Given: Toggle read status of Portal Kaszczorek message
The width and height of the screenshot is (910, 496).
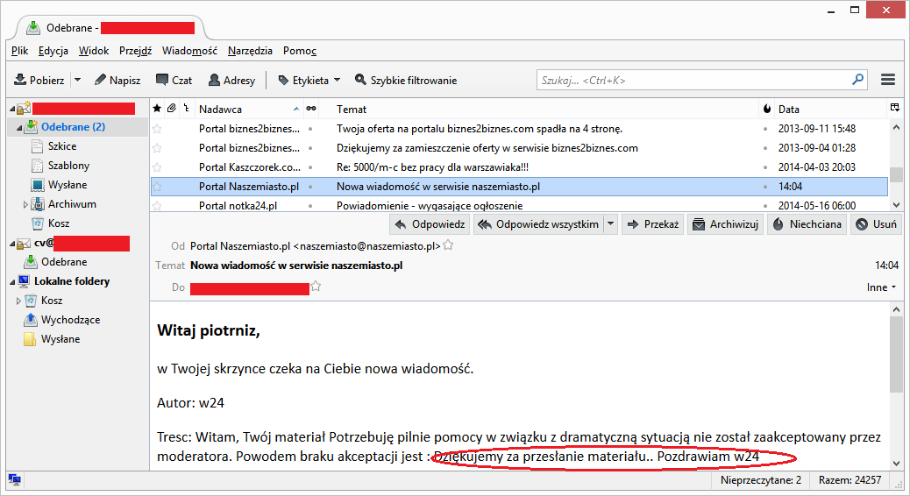Looking at the screenshot, I should pyautogui.click(x=310, y=167).
